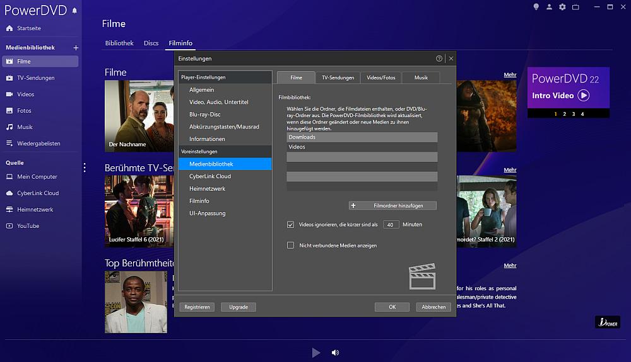
Task: Click the play button in bottom bar
Action: tap(316, 353)
